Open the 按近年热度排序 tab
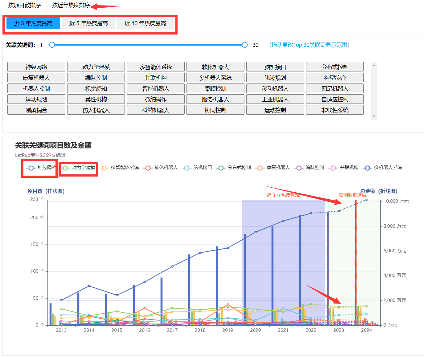Image resolution: width=430 pixels, height=358 pixels. [71, 6]
